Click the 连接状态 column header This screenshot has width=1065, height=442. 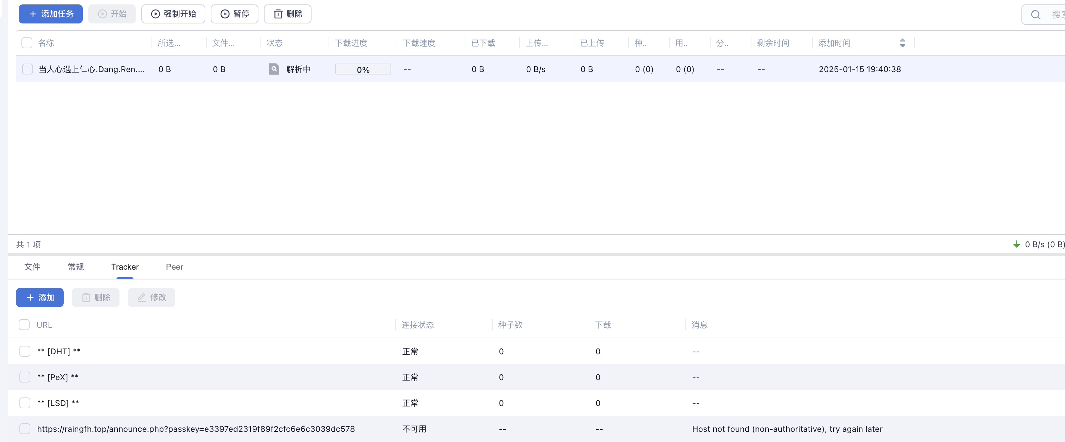pos(417,325)
